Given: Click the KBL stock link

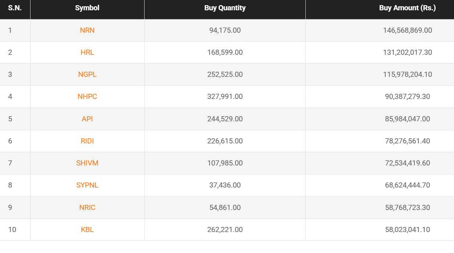Looking at the screenshot, I should point(87,229).
